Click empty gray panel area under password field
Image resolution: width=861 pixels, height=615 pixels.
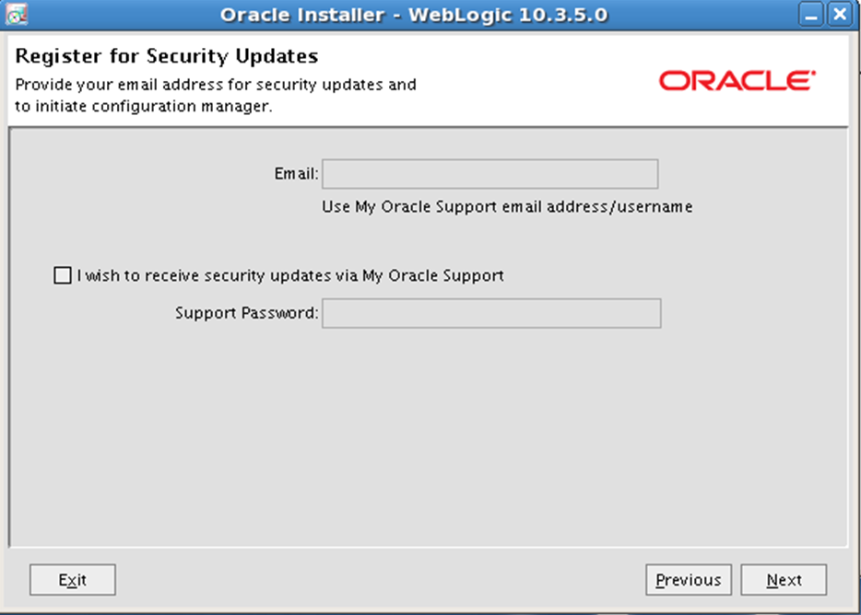(429, 439)
